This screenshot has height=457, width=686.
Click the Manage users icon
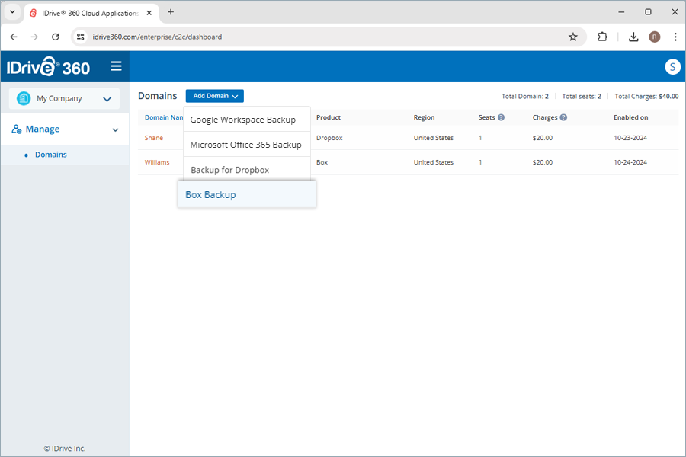[x=17, y=128]
